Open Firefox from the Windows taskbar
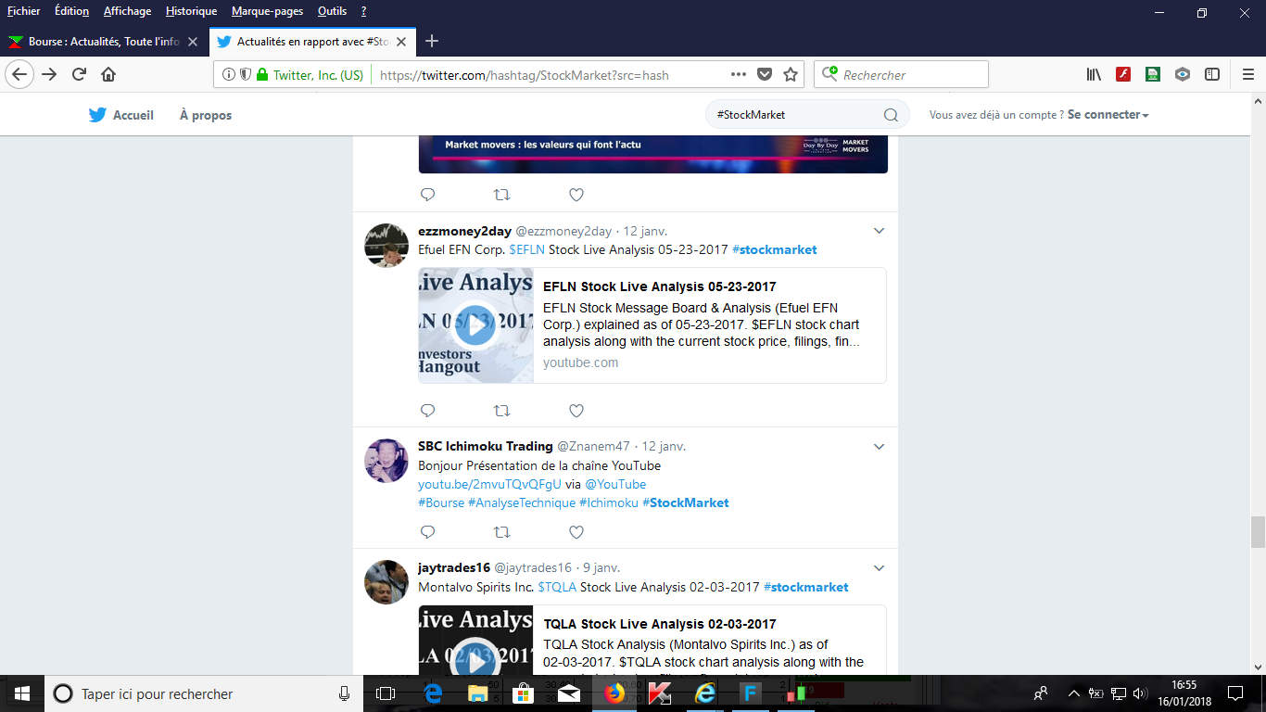1266x712 pixels. [614, 693]
